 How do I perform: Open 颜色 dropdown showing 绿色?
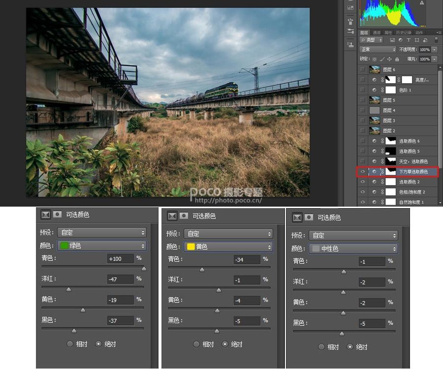(102, 246)
